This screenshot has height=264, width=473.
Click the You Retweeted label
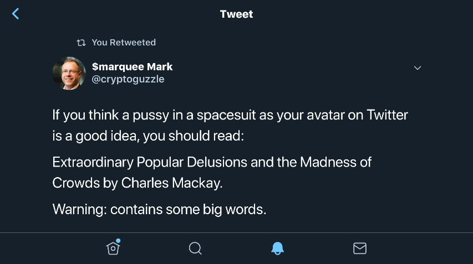pos(124,43)
